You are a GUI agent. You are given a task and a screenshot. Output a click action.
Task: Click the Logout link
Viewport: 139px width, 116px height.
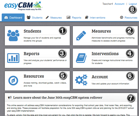(133, 4)
